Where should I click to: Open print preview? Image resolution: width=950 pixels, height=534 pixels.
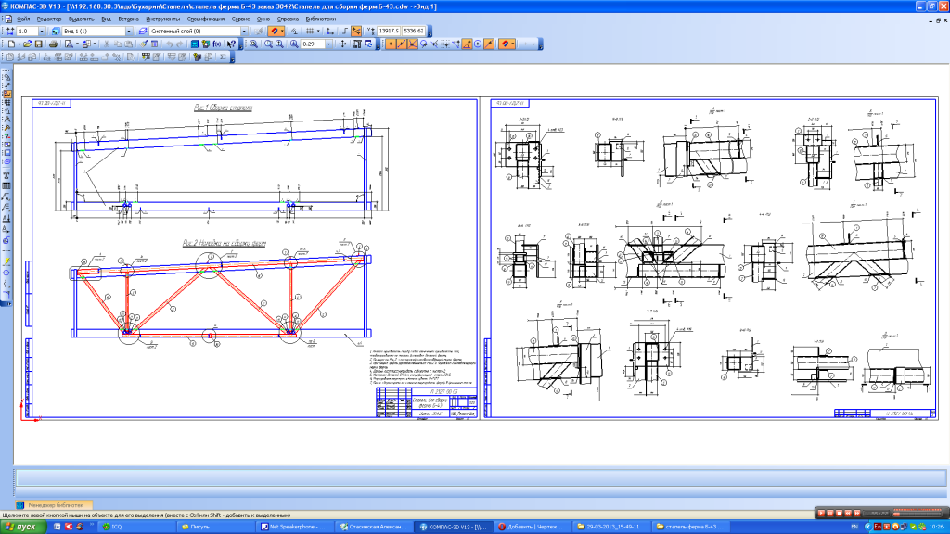coord(69,44)
